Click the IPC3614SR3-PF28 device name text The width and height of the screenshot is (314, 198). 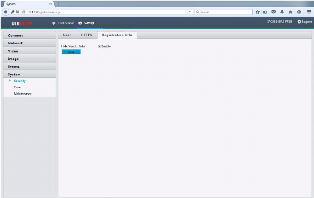[x=280, y=22]
